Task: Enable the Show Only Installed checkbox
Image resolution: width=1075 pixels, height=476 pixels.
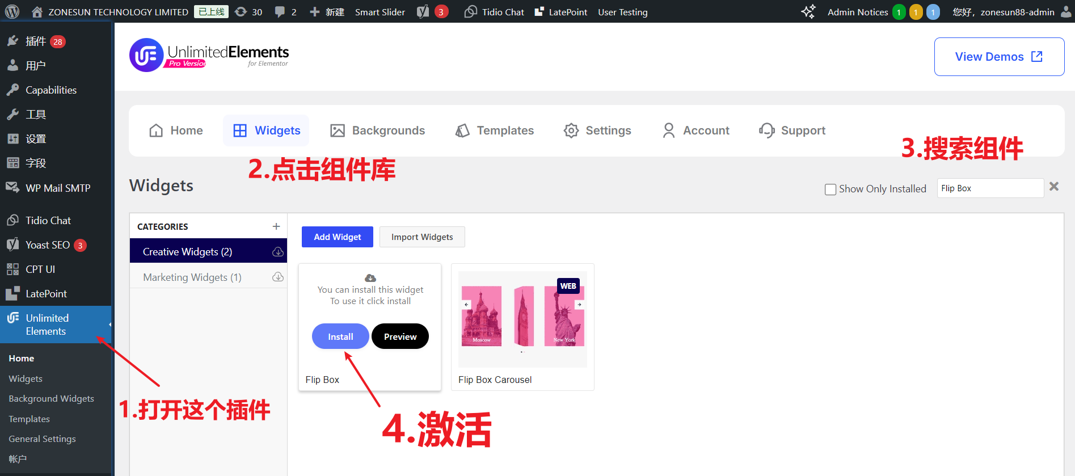Action: click(x=831, y=189)
